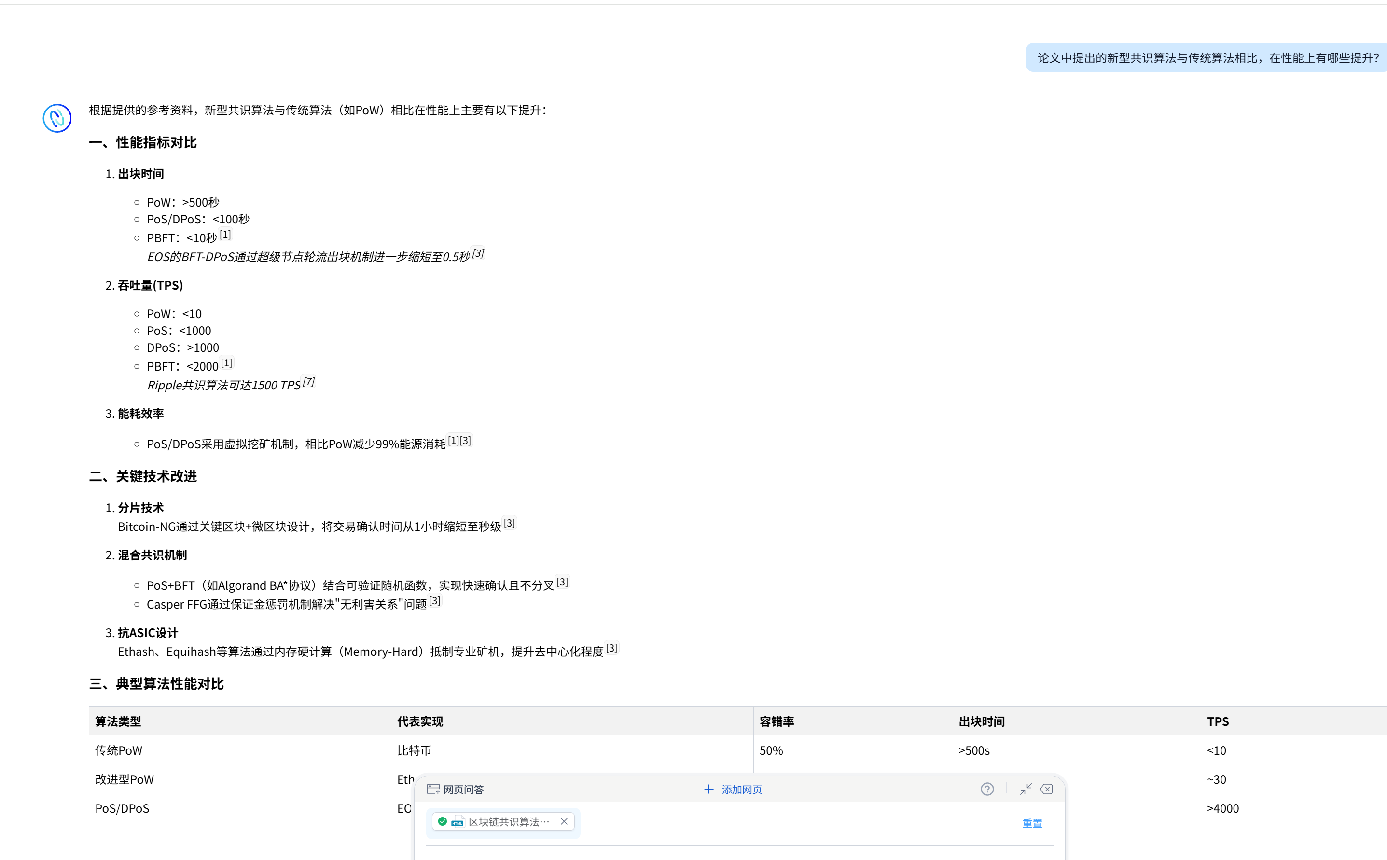This screenshot has width=1387, height=860.
Task: Remove the 区块链共识算法 webpage chip
Action: tap(564, 821)
